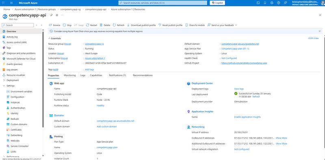Download publish profile

tap(141, 25)
